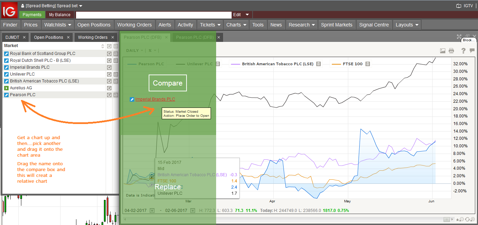Open end date calendar picker

(x=192, y=210)
